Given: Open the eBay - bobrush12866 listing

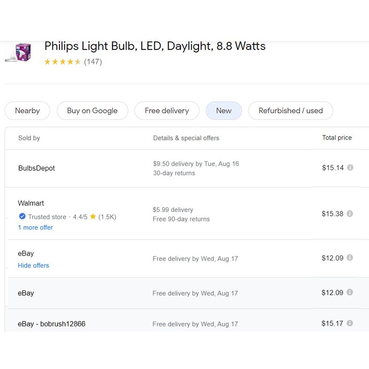Looking at the screenshot, I should point(52,324).
